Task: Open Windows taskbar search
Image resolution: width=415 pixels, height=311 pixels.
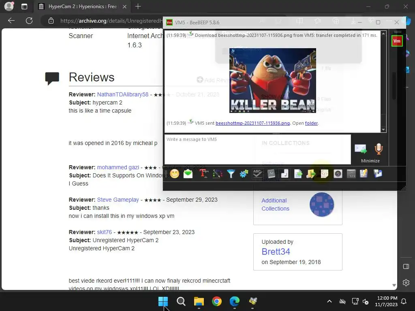Action: click(x=181, y=301)
